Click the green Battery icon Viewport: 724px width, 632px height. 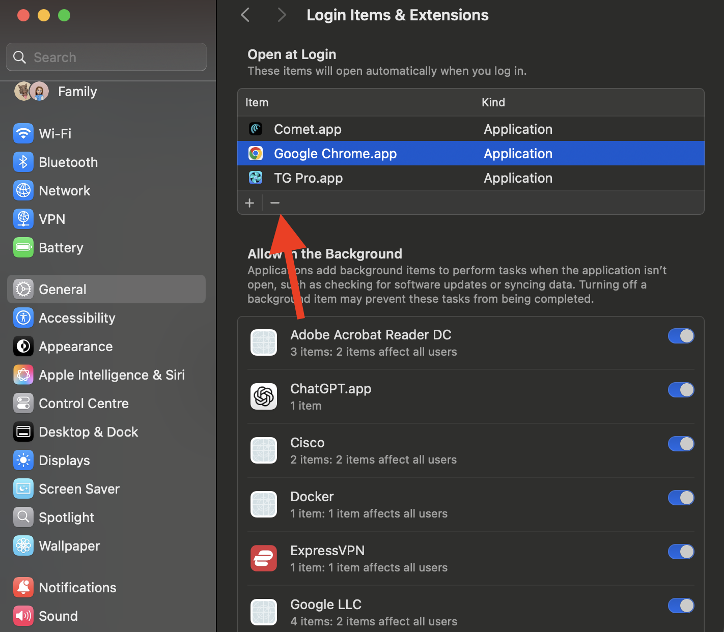(x=23, y=247)
